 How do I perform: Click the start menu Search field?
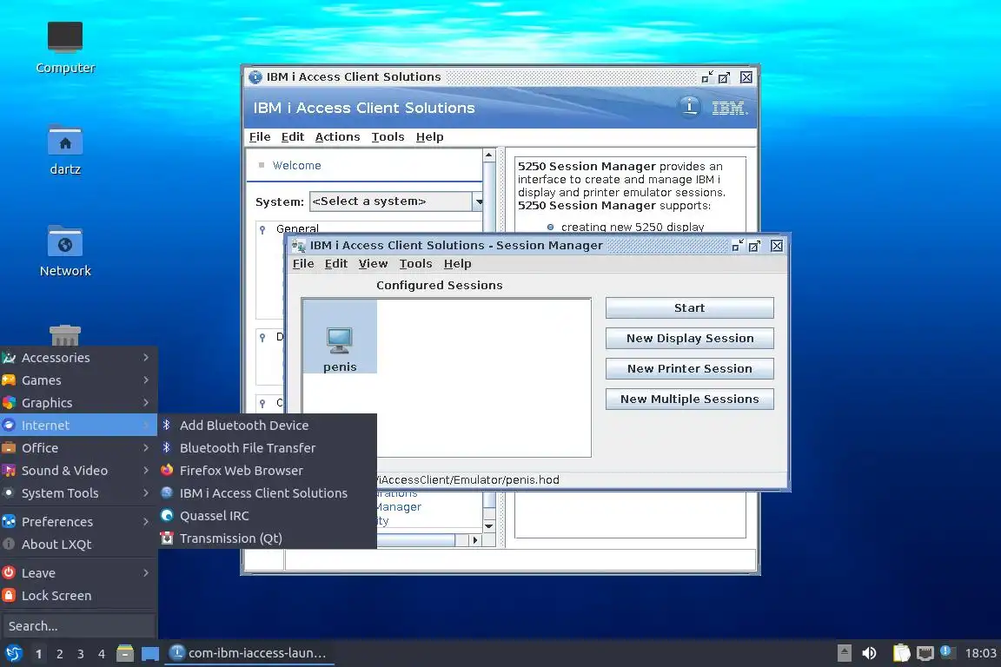click(x=78, y=626)
